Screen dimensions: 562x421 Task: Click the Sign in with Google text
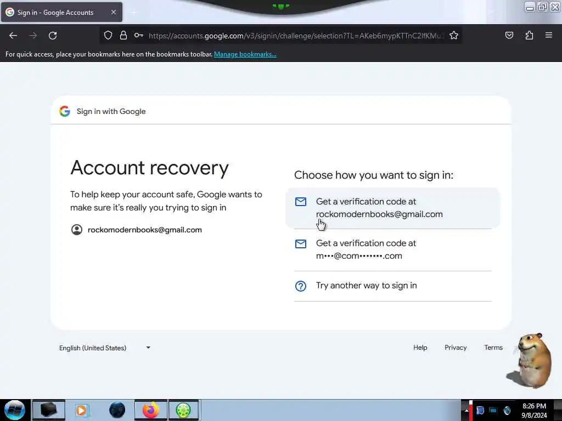(111, 111)
